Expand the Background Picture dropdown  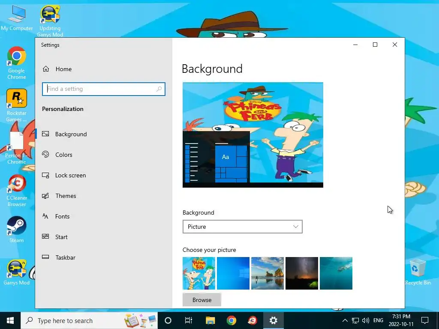click(x=243, y=227)
